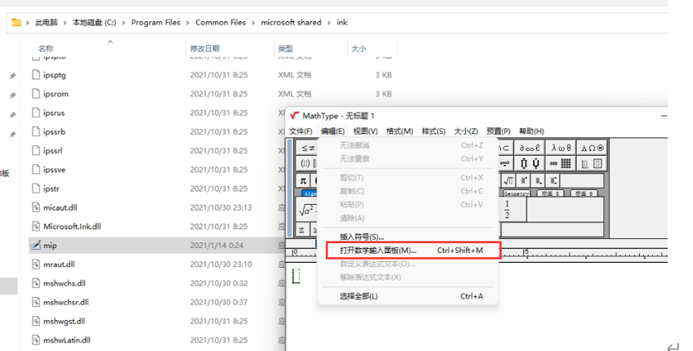Navigate to 此电脑 in breadcrumb
The image size is (693, 351).
pyautogui.click(x=47, y=22)
